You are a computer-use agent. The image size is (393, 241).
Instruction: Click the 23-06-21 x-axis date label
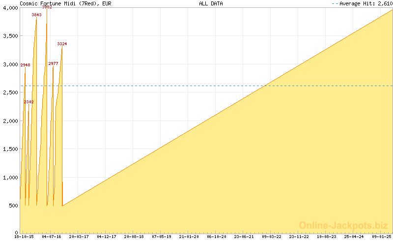(244, 237)
